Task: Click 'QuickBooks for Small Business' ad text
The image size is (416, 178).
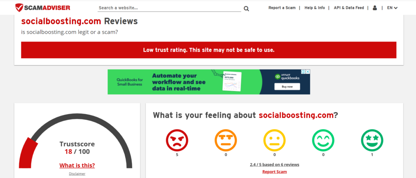Action: 130,82
